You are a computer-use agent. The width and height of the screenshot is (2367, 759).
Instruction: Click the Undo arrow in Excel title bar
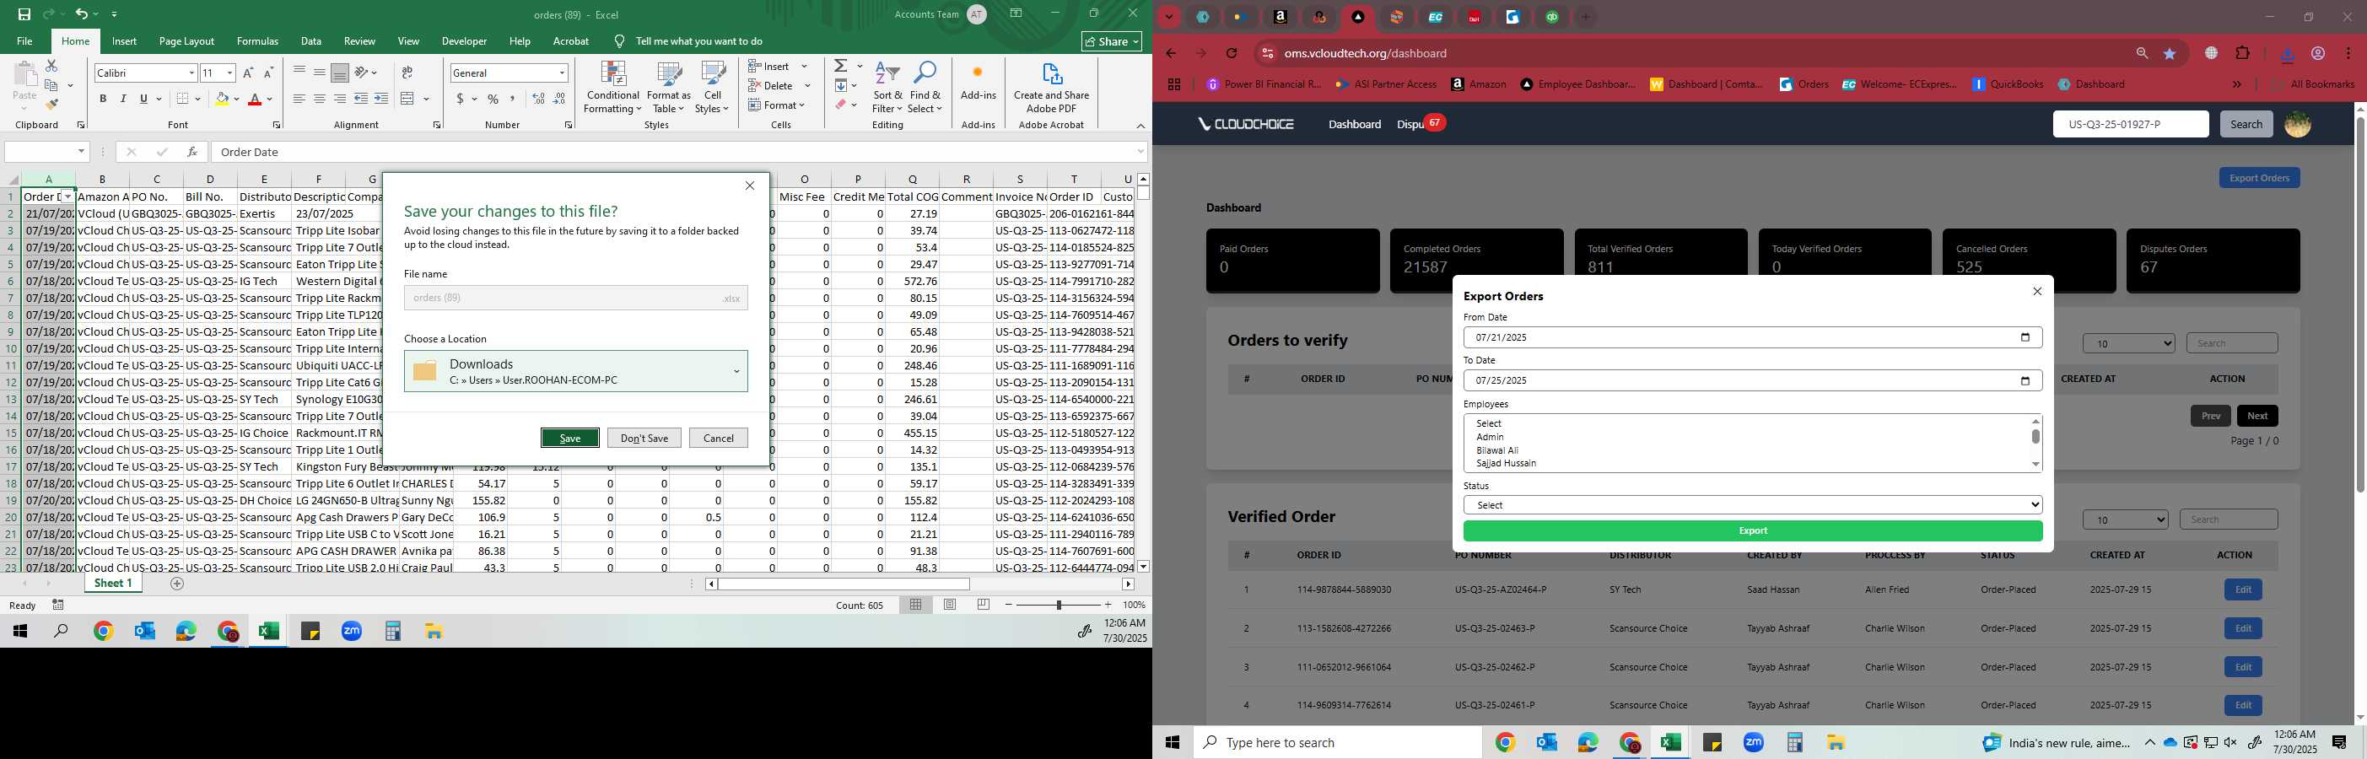pos(81,13)
